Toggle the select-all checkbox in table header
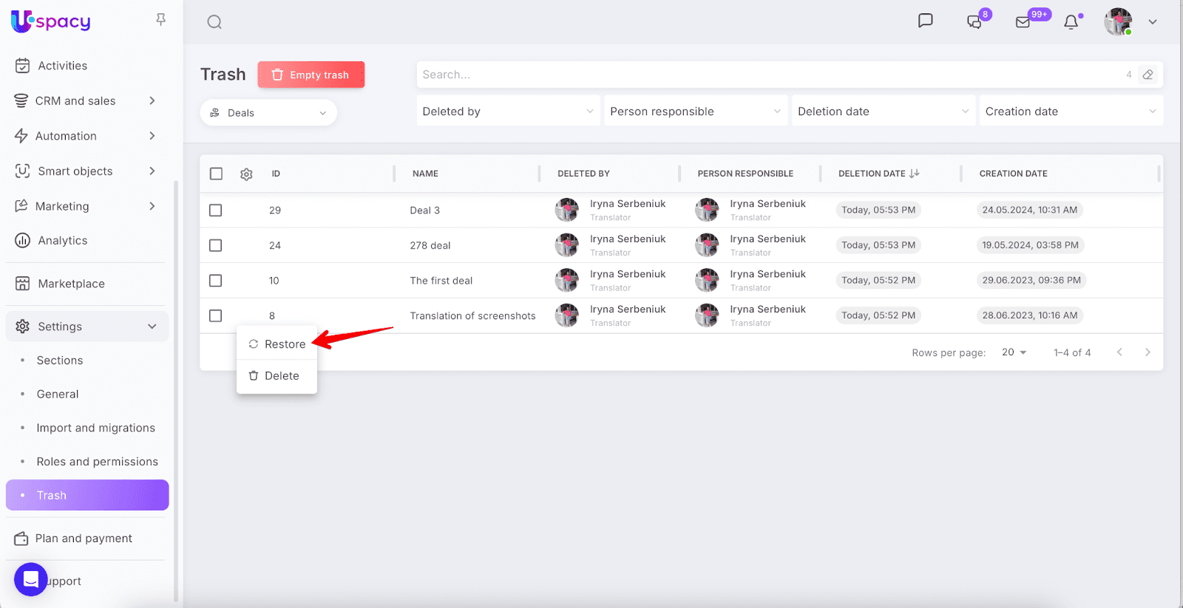 pyautogui.click(x=216, y=174)
